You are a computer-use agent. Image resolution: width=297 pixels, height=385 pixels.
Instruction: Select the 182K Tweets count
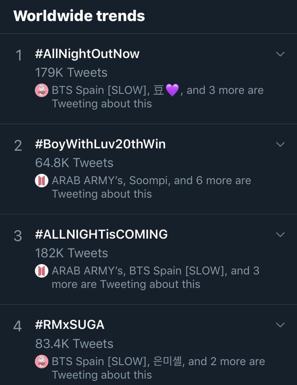coord(71,253)
